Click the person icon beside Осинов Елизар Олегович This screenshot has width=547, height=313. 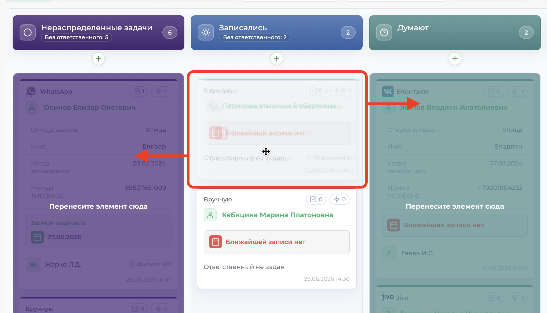click(32, 108)
